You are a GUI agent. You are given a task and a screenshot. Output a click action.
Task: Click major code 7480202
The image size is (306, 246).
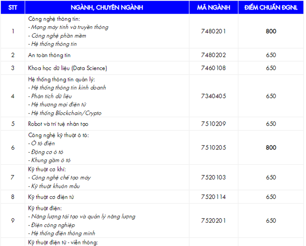[x=214, y=55]
